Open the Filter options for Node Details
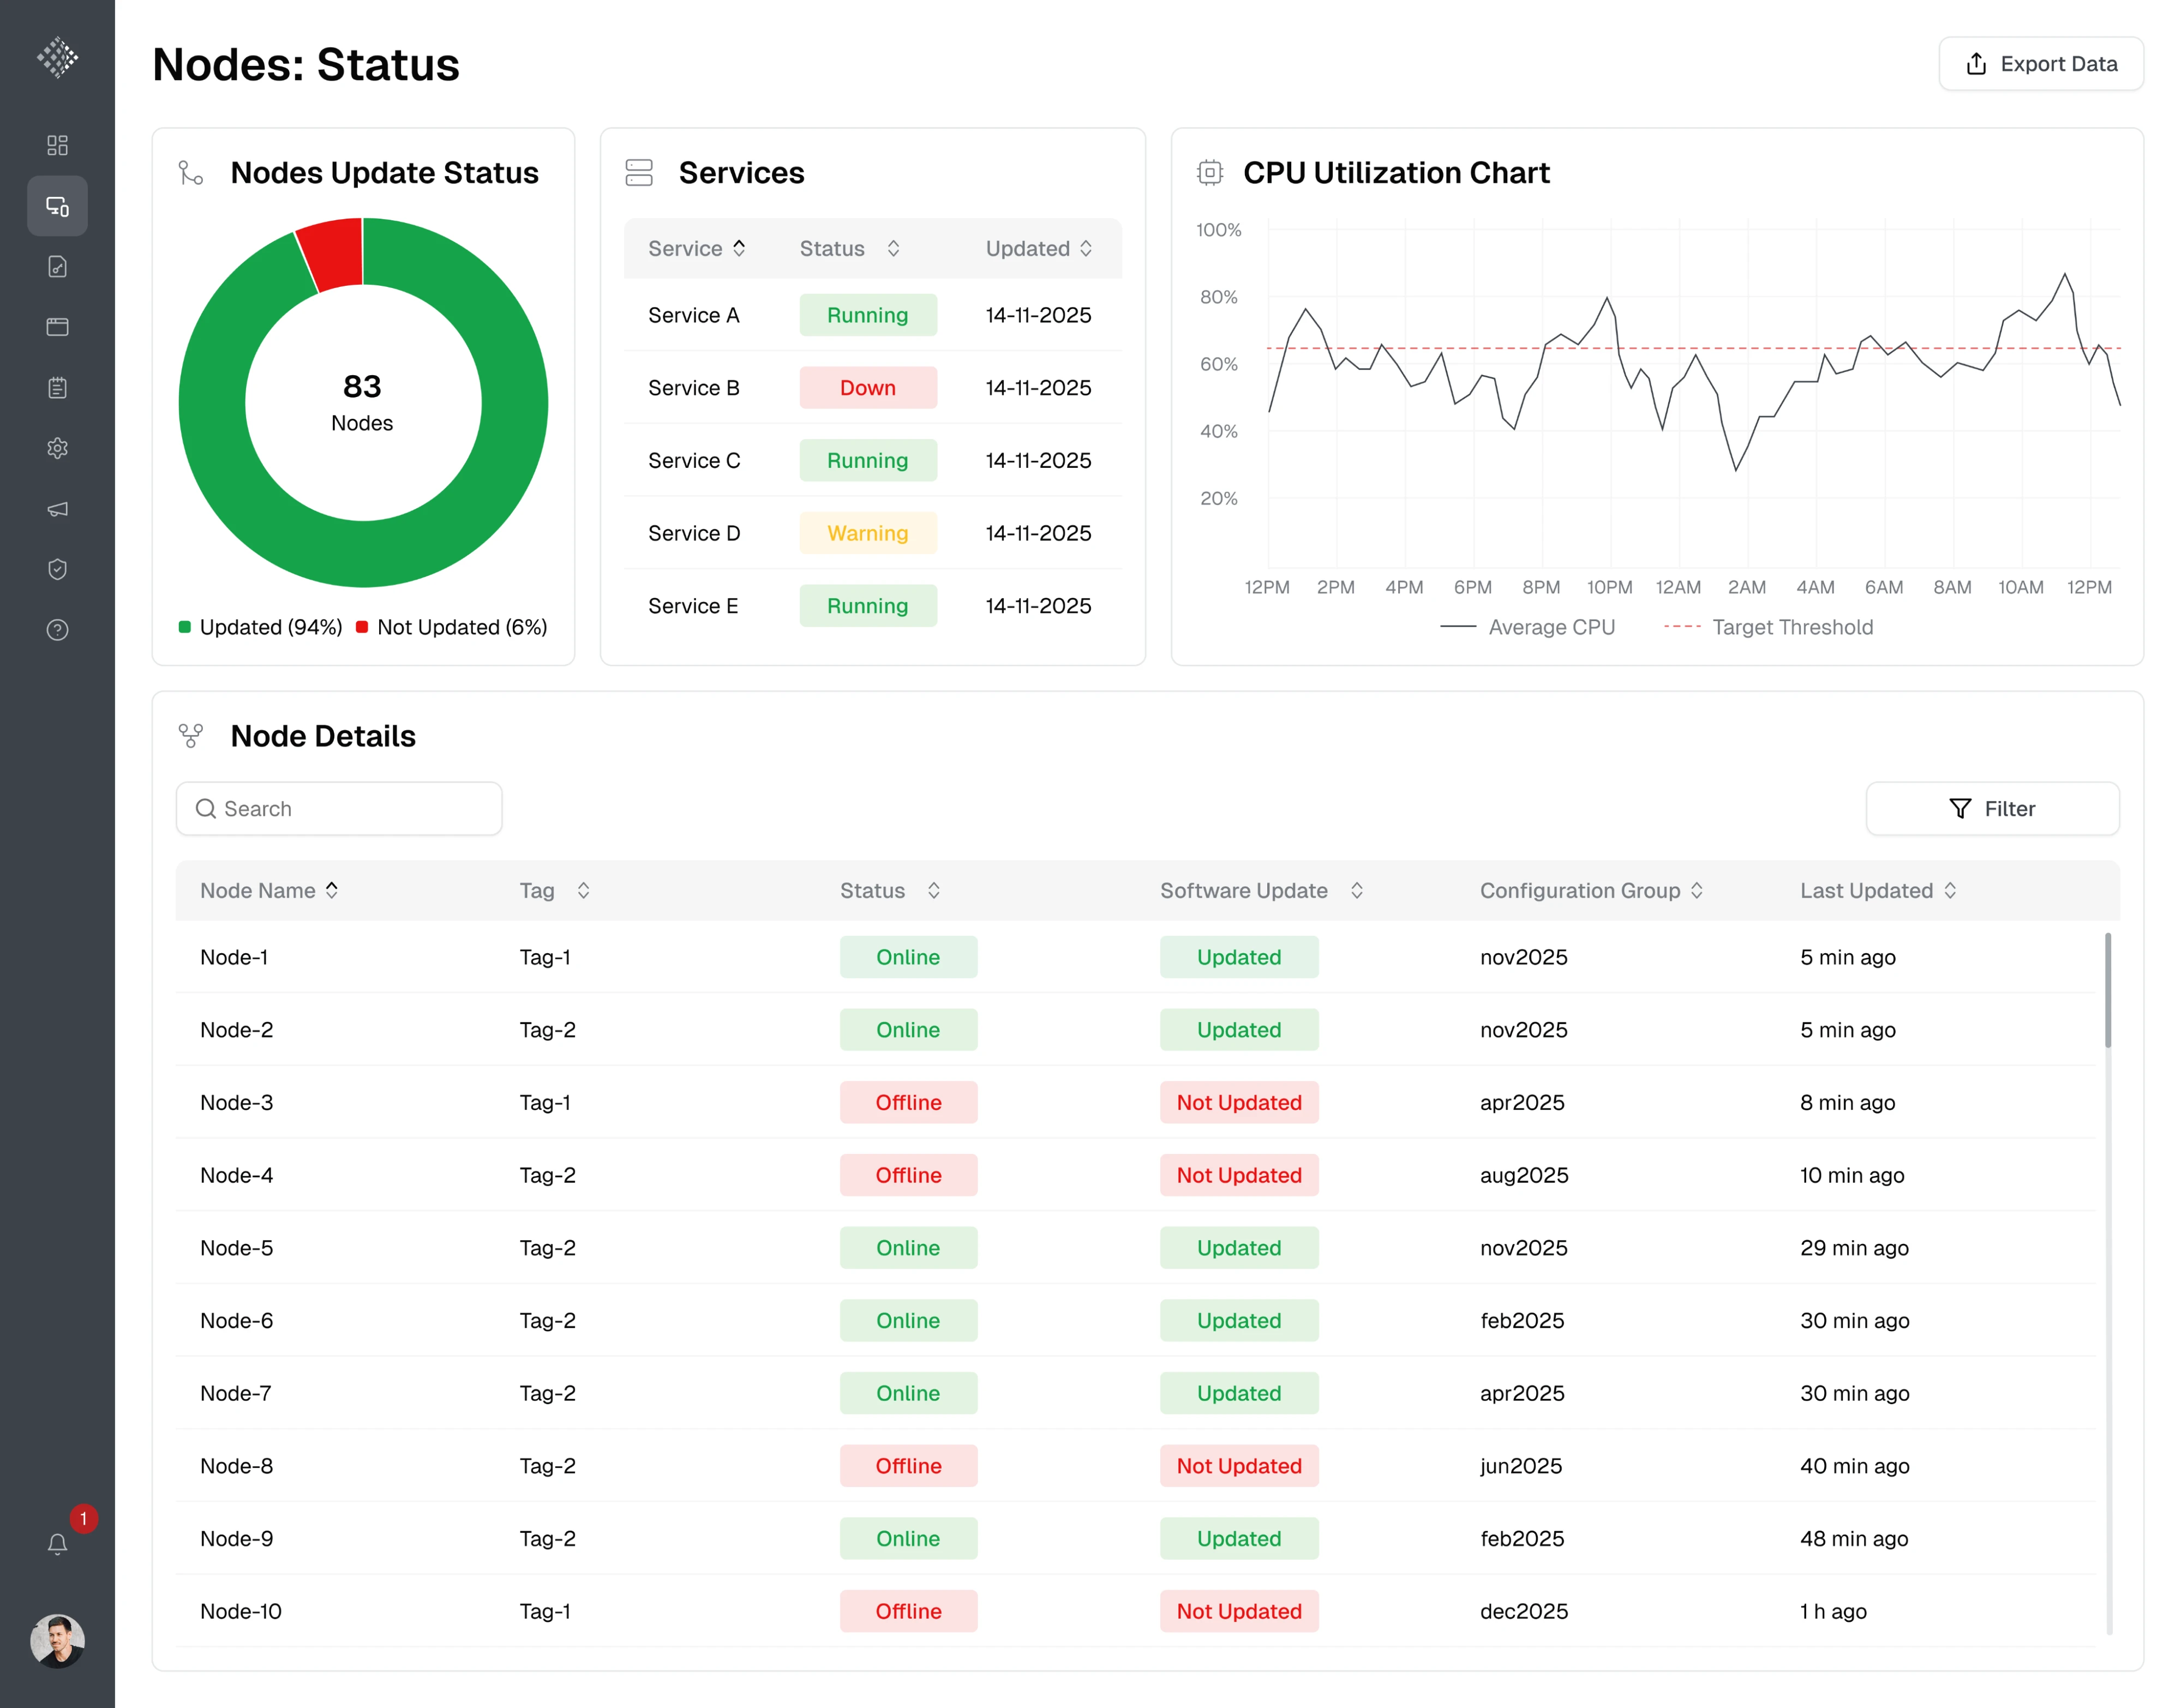 tap(1992, 808)
